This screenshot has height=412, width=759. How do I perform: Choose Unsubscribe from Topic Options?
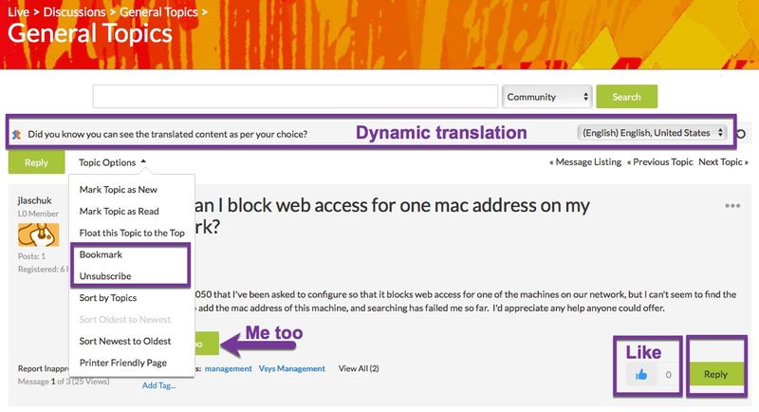(105, 276)
